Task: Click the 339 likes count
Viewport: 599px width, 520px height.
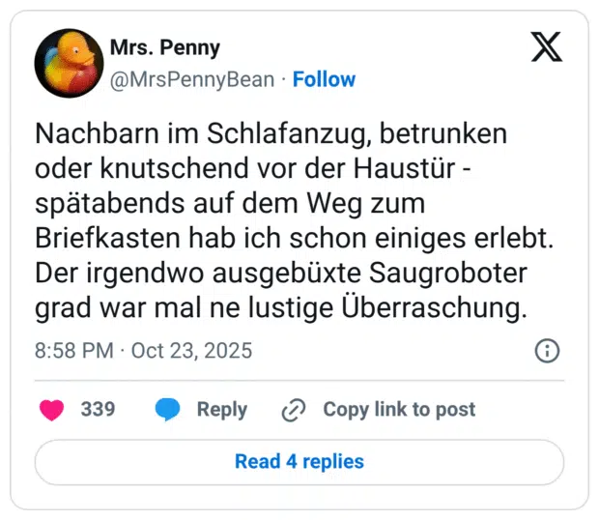Action: (x=98, y=410)
